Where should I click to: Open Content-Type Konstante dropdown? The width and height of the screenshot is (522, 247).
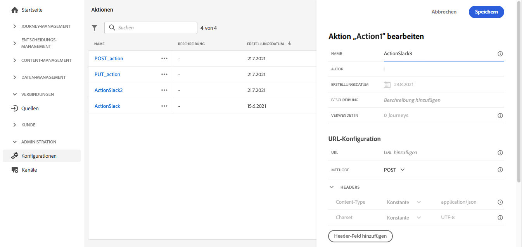404,202
